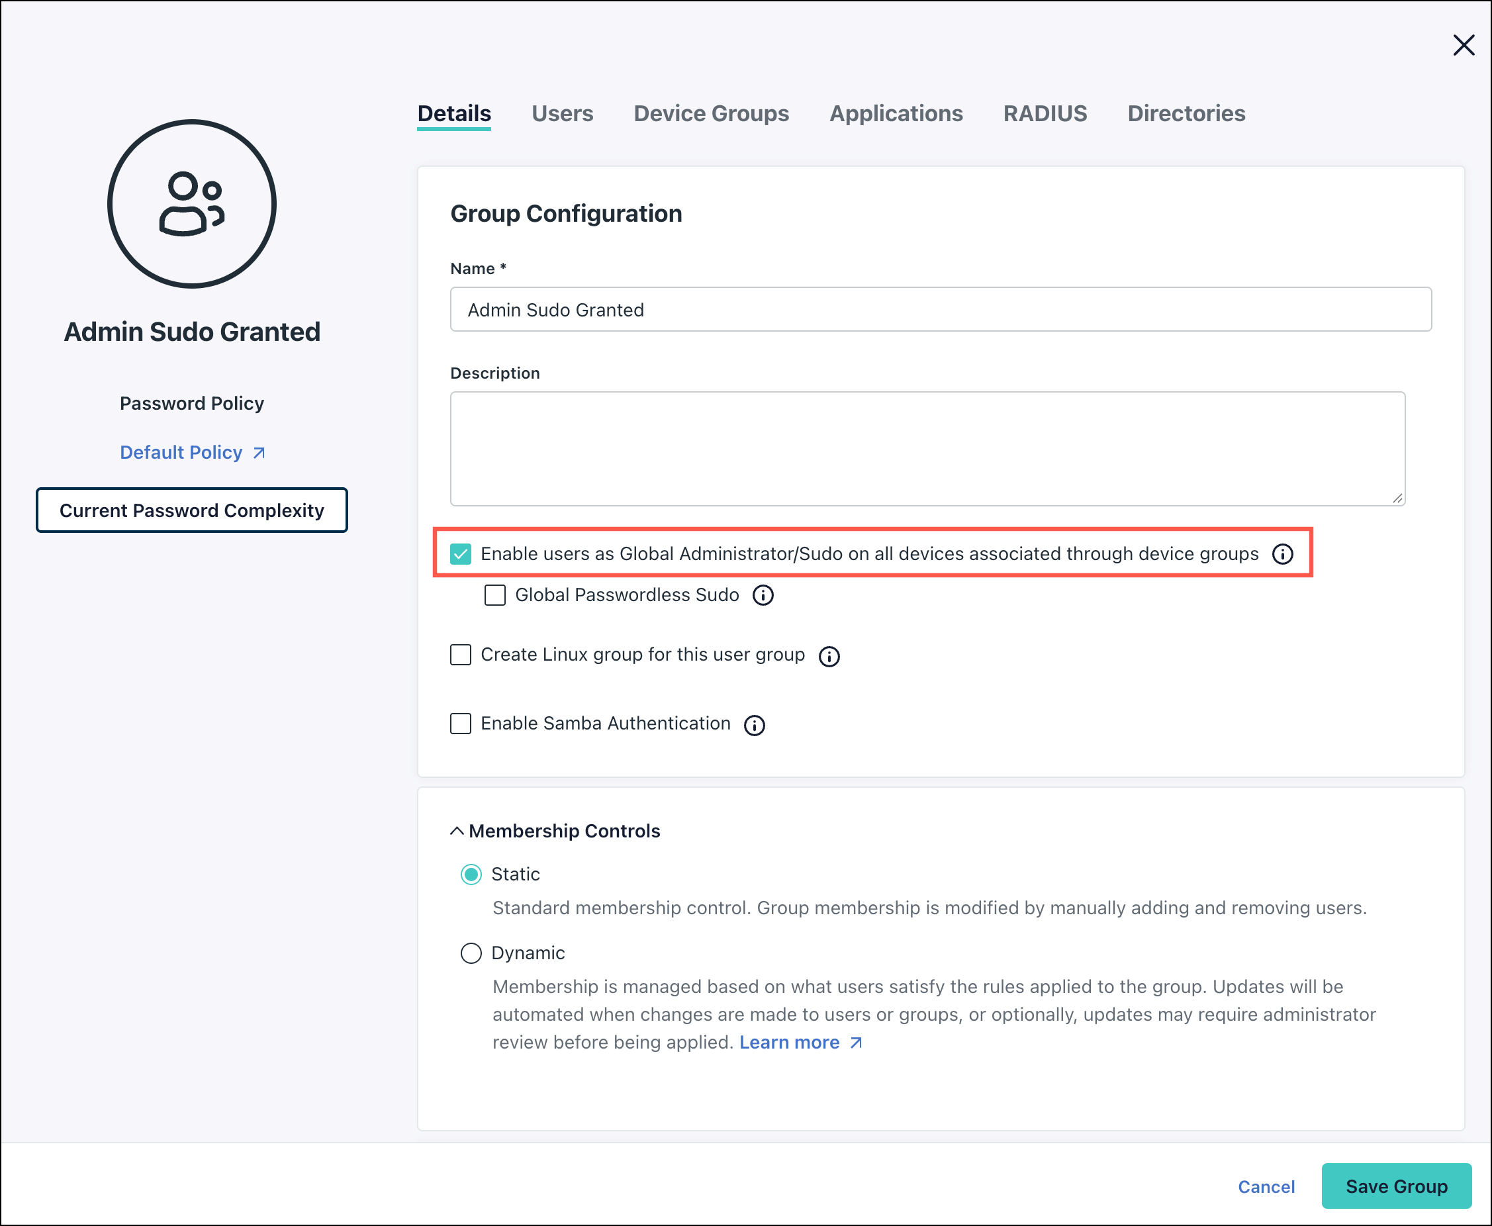Click info icon next to Global Administrator/Sudo option
Screen dimensions: 1492x1226
[1282, 554]
